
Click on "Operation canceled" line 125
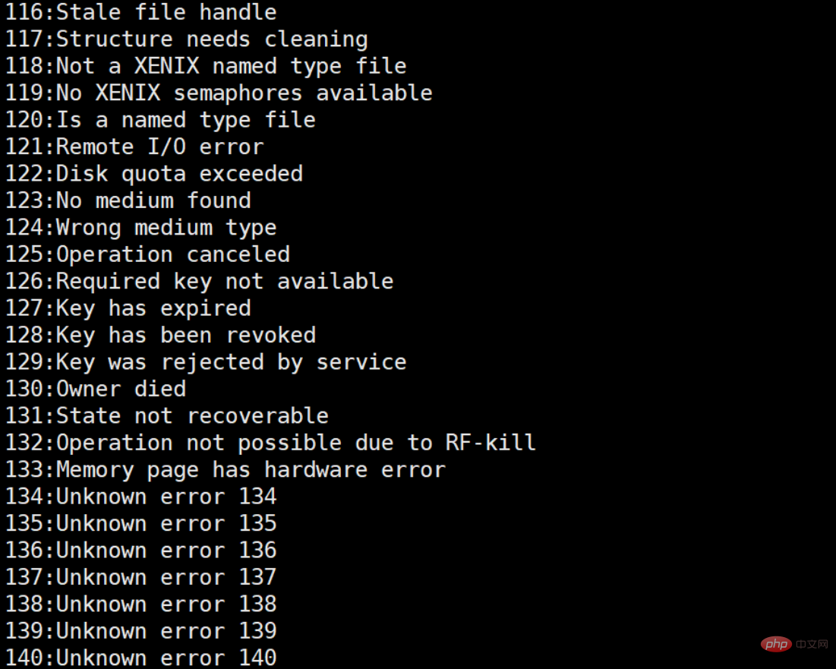[x=148, y=254]
